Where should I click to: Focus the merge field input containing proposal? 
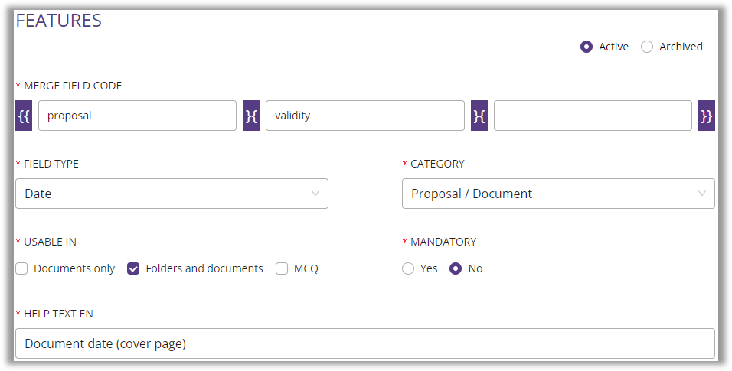point(137,116)
